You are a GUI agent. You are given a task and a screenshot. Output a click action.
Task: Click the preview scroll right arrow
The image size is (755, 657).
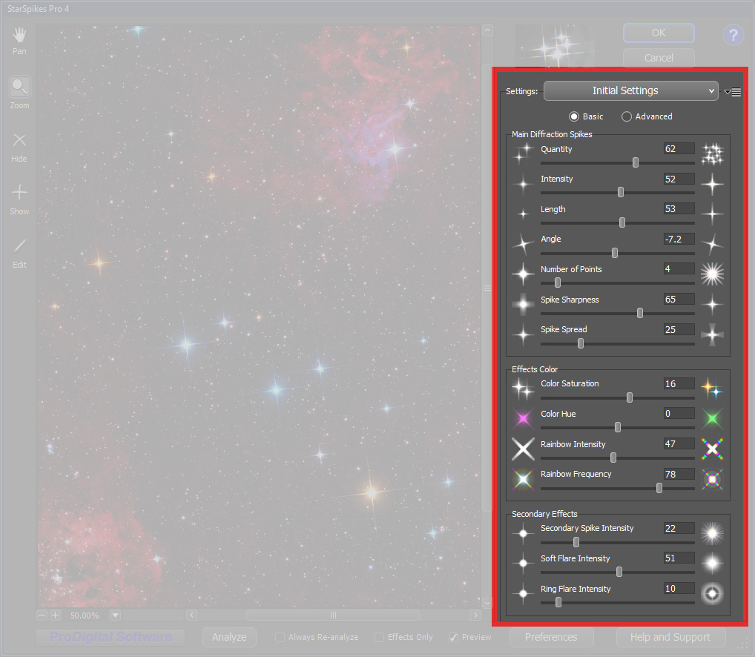pos(475,615)
